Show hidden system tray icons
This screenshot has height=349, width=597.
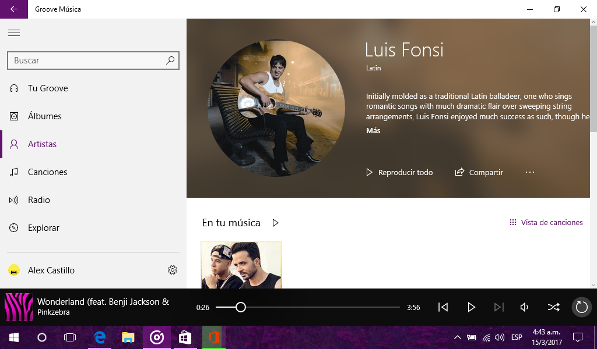[x=457, y=337]
